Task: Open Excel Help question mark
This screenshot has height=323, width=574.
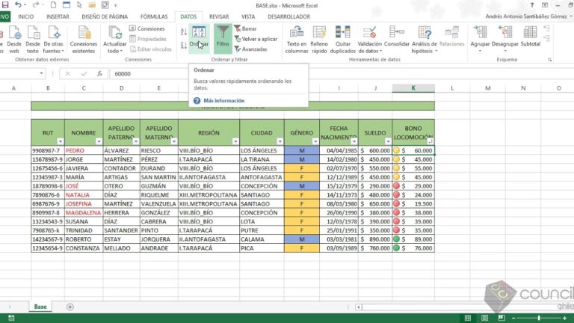Action: (x=532, y=5)
